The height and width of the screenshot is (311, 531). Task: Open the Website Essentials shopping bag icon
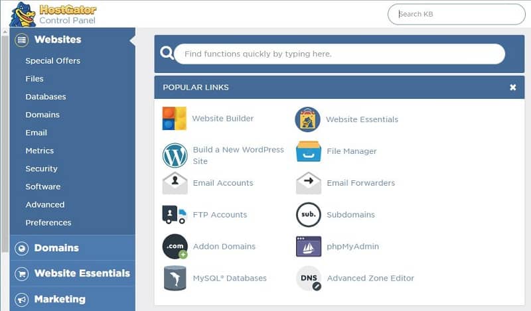tap(307, 119)
